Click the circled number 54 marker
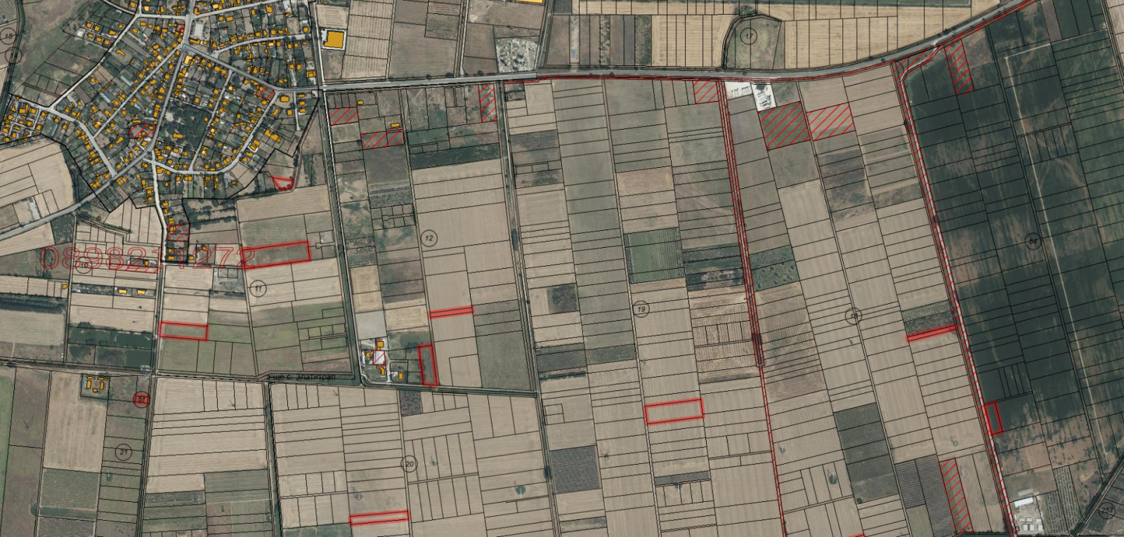This screenshot has width=1124, height=537. pyautogui.click(x=1032, y=241)
